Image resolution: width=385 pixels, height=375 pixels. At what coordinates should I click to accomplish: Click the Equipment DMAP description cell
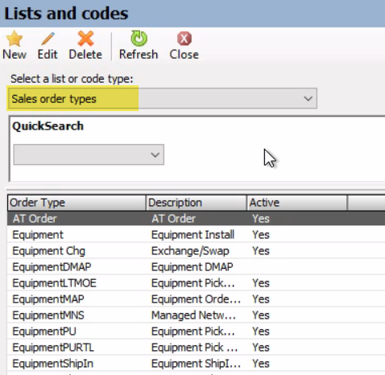click(192, 267)
